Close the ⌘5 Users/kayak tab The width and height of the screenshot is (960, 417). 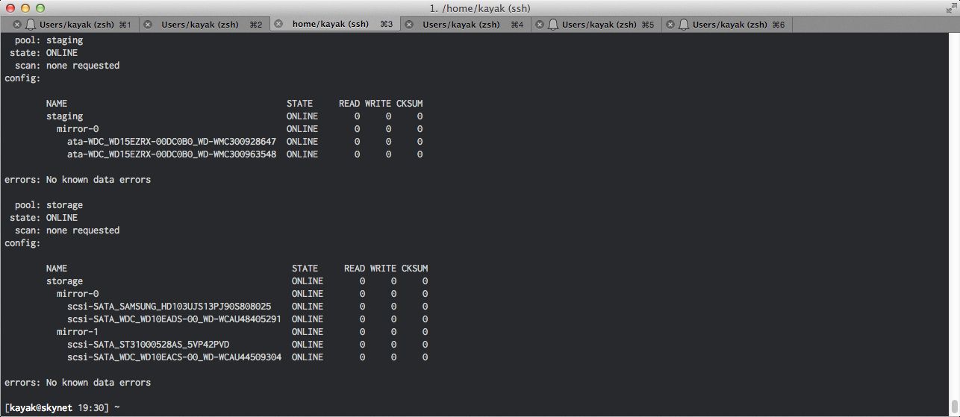(x=539, y=25)
